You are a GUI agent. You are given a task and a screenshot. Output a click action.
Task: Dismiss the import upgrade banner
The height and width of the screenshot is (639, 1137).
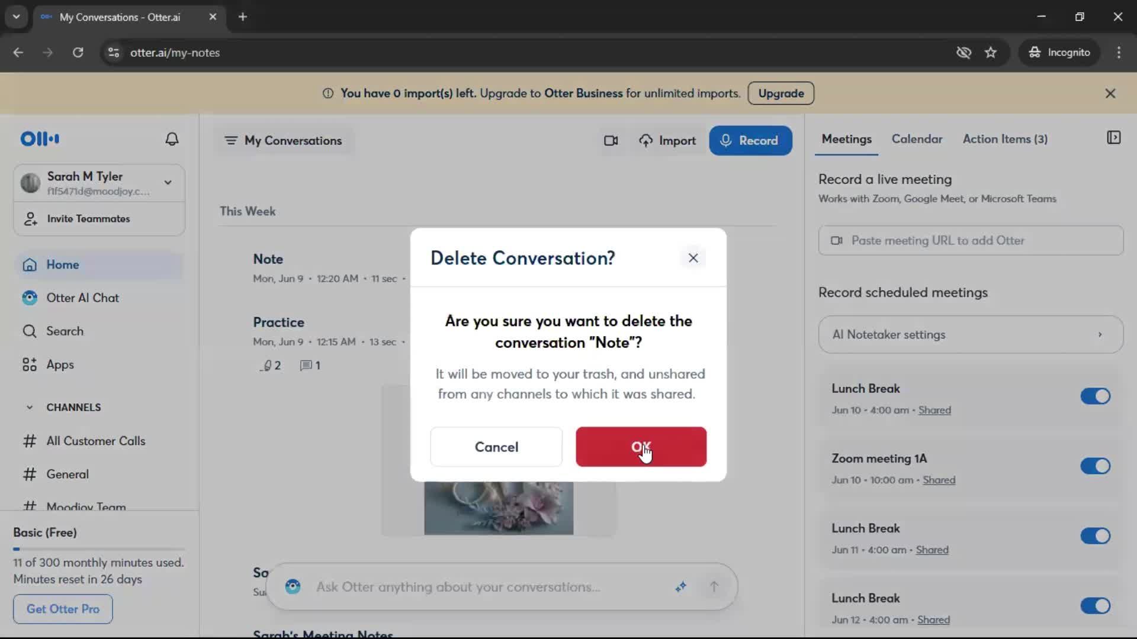click(1110, 93)
